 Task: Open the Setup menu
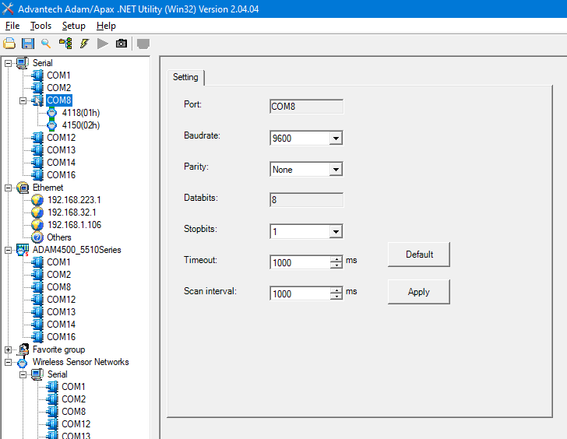[74, 26]
